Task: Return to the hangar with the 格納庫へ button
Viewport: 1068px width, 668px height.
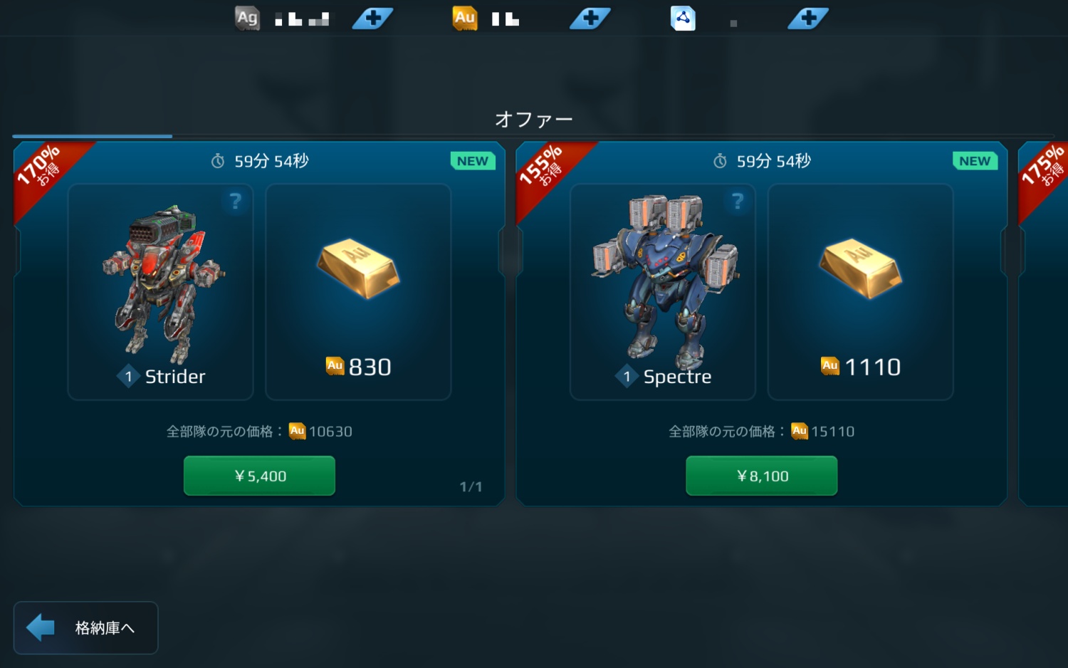Action: [x=85, y=627]
